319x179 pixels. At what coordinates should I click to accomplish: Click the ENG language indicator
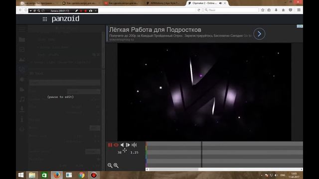pos(283,175)
